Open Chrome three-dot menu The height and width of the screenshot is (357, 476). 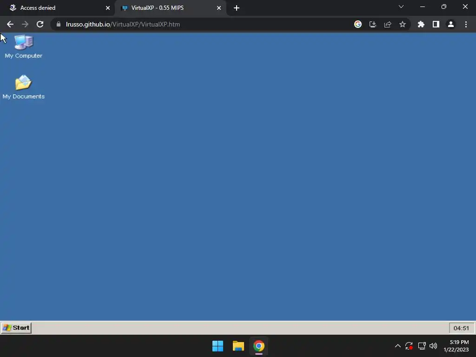point(466,24)
